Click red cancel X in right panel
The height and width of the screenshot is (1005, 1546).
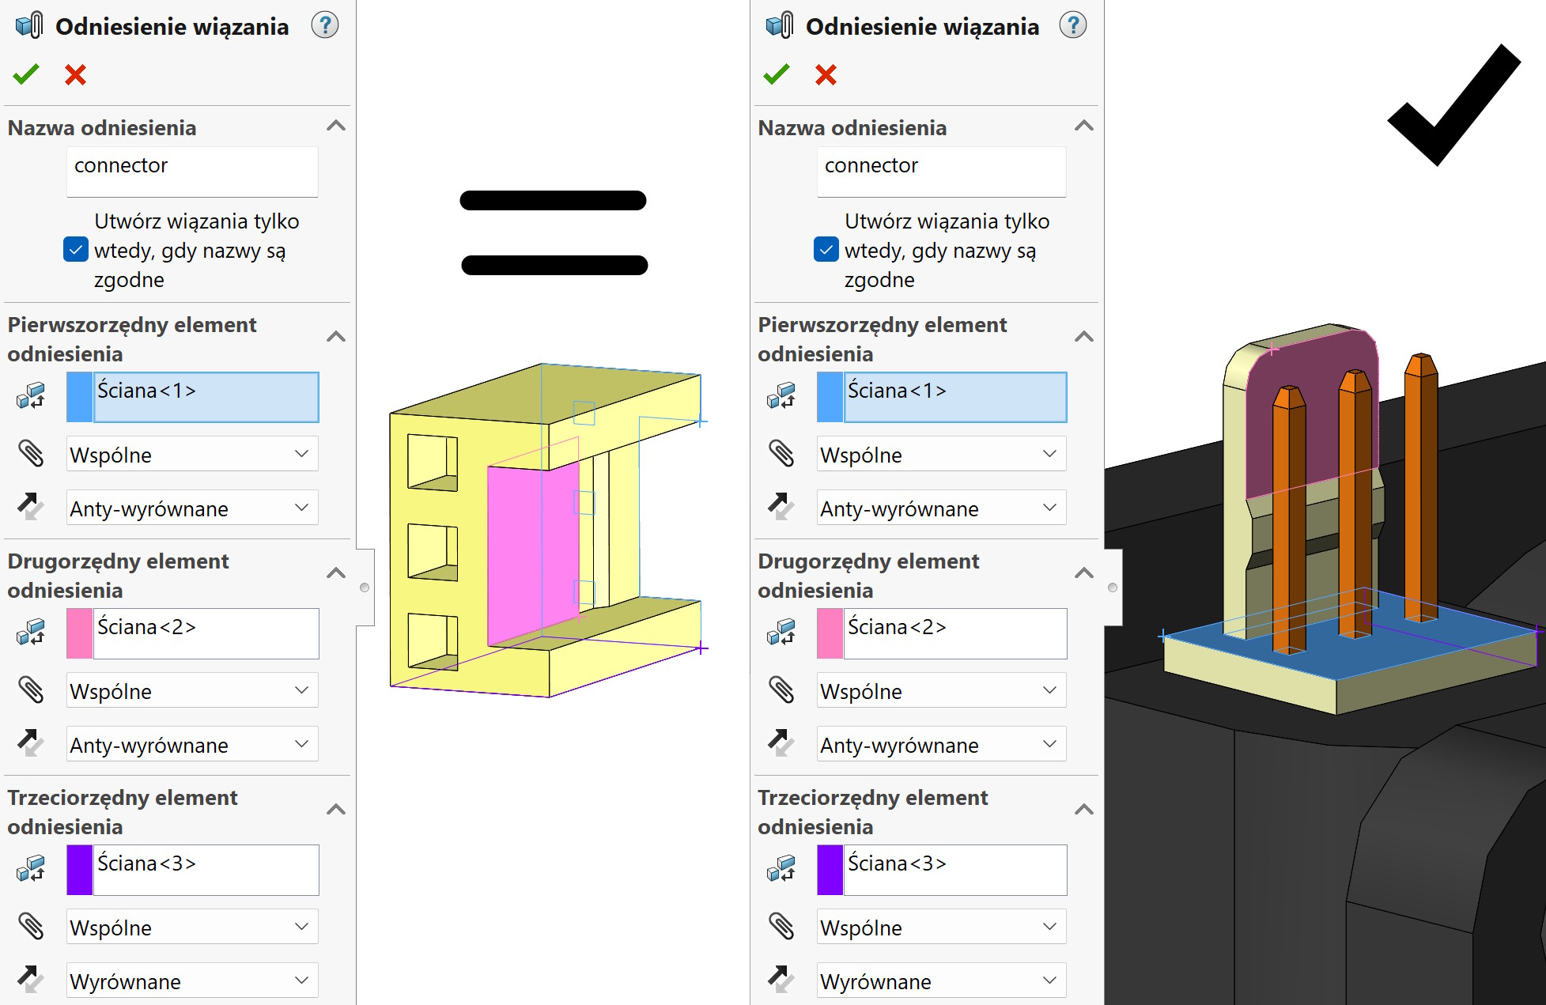pyautogui.click(x=826, y=74)
